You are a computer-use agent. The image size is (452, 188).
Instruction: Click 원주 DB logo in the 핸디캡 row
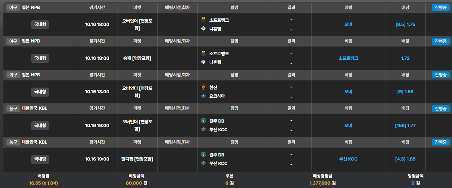coord(203,155)
